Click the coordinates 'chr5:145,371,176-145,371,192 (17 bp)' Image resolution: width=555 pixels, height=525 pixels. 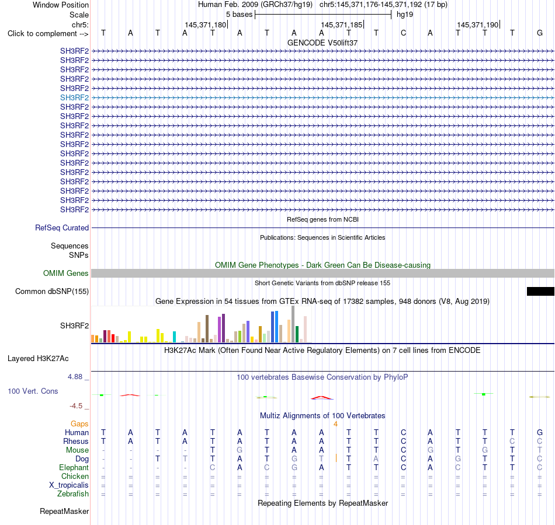pos(383,5)
